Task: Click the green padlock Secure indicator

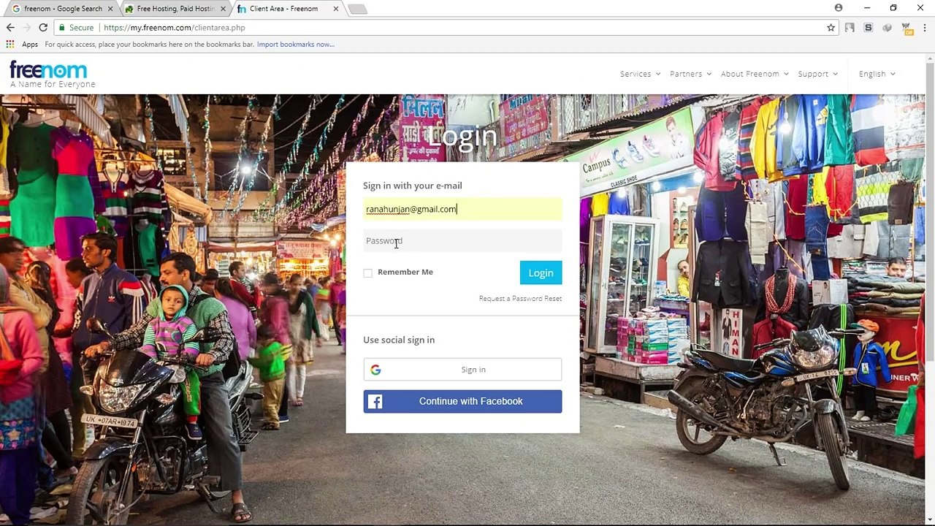Action: 77,28
